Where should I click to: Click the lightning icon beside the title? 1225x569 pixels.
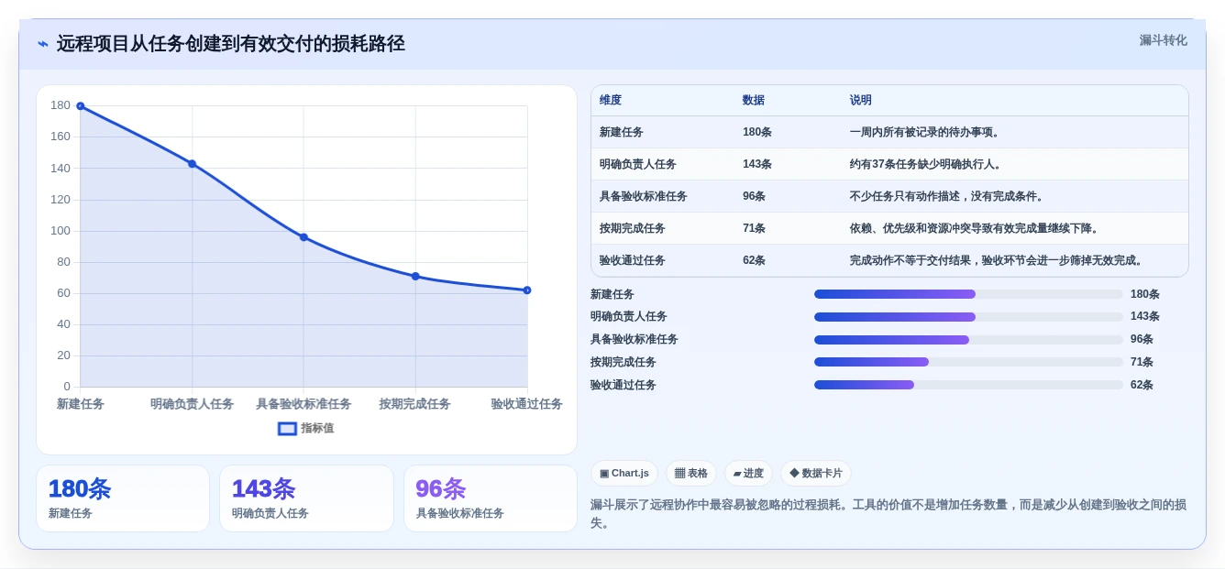pyautogui.click(x=43, y=44)
